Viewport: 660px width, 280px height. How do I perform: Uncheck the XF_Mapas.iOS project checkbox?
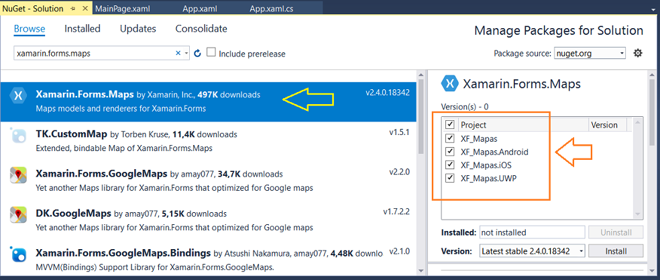[450, 165]
